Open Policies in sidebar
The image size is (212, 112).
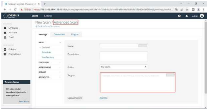12,49
